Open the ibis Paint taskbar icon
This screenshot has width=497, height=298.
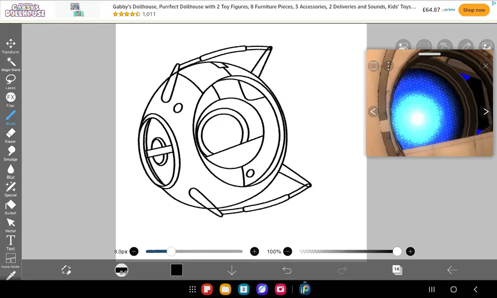click(x=305, y=289)
